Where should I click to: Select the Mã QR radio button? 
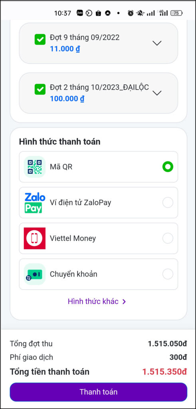click(168, 167)
